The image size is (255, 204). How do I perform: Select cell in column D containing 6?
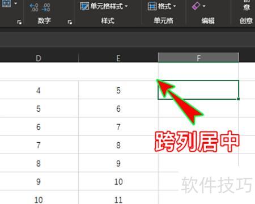click(x=39, y=126)
